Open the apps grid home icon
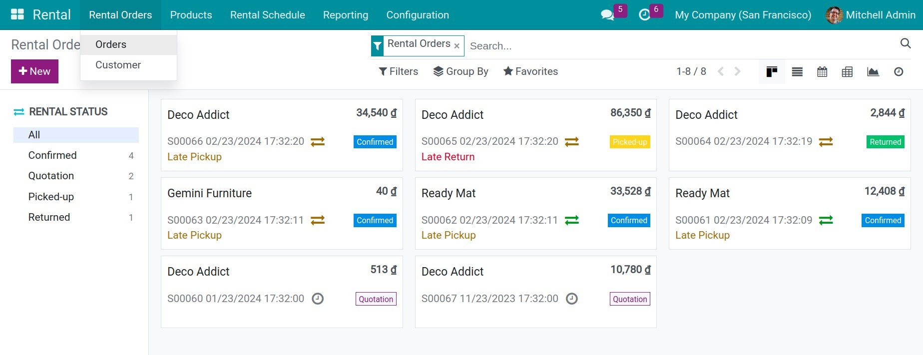The width and height of the screenshot is (923, 355). [17, 14]
